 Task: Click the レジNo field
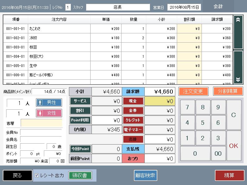click(x=68, y=7)
